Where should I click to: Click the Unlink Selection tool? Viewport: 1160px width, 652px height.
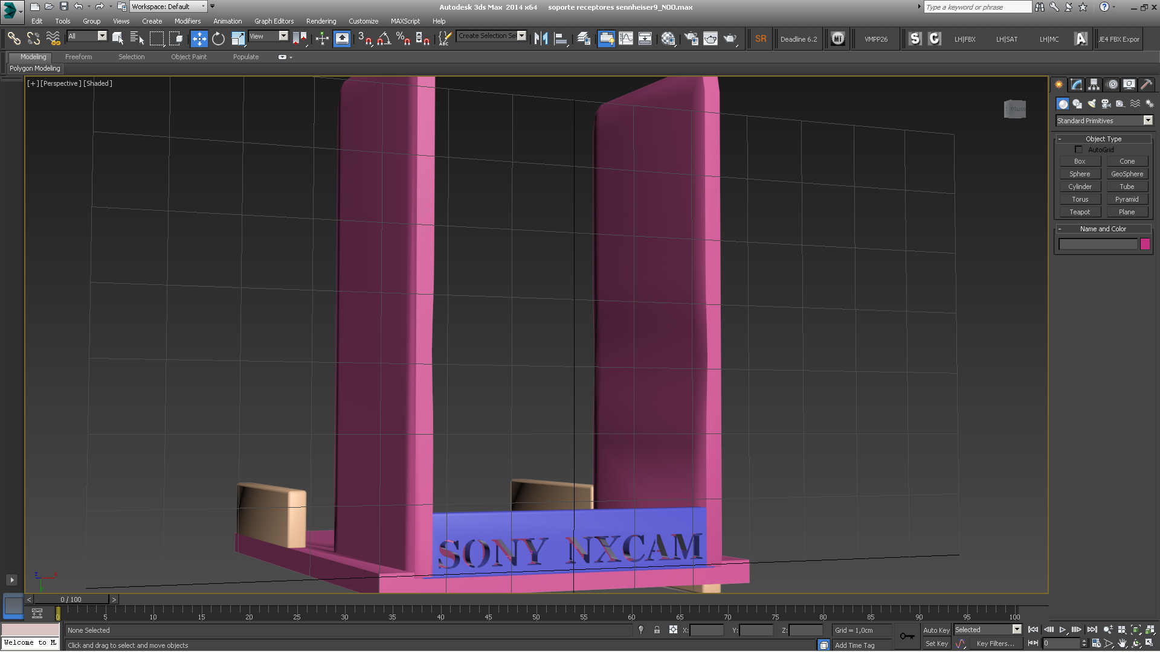33,39
